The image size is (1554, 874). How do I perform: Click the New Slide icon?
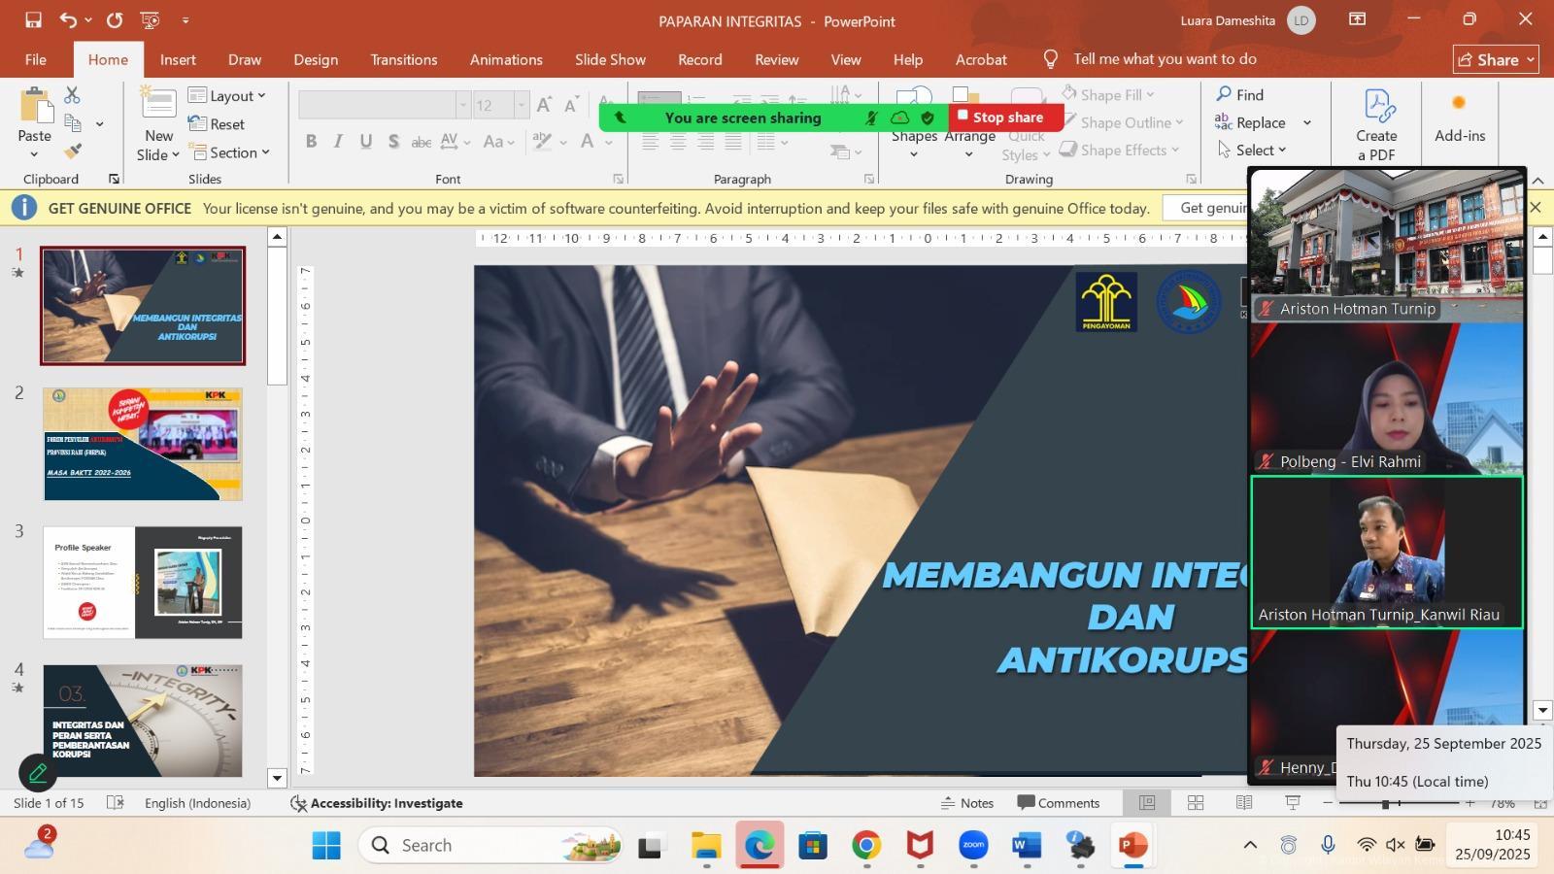tap(158, 105)
